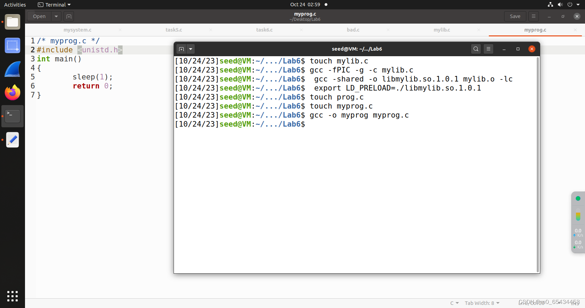Select the myprog.c tab

(x=535, y=30)
